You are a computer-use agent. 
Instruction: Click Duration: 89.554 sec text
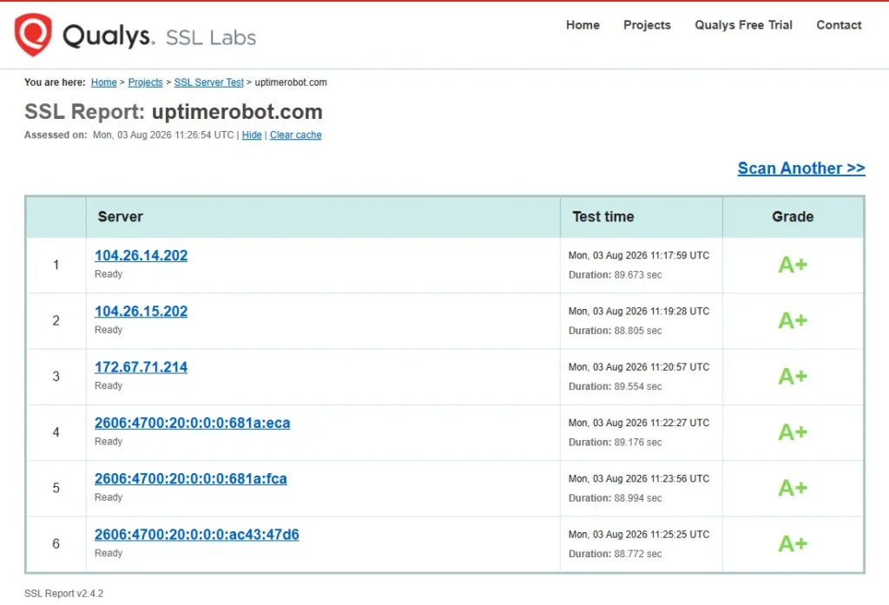616,386
